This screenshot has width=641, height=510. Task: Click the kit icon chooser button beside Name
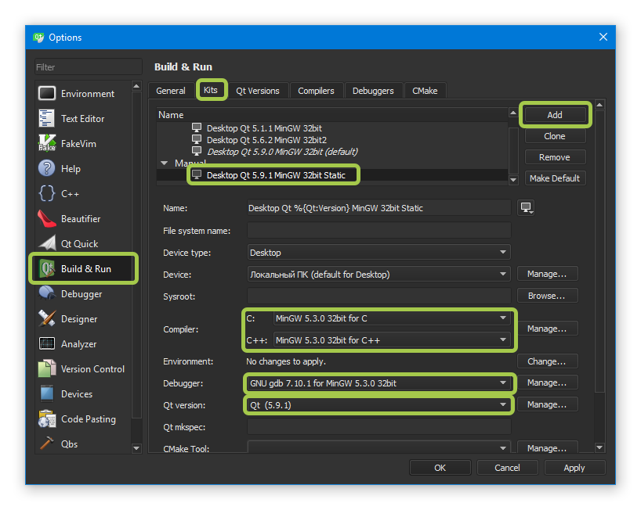coord(526,207)
